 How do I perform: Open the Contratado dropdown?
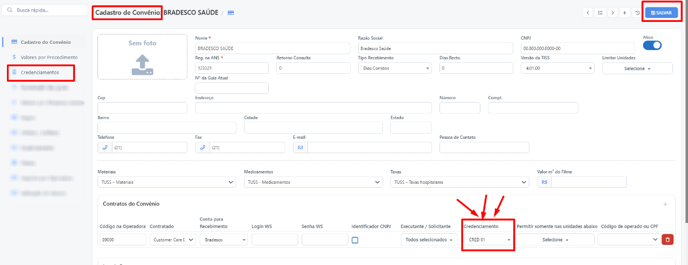point(173,240)
